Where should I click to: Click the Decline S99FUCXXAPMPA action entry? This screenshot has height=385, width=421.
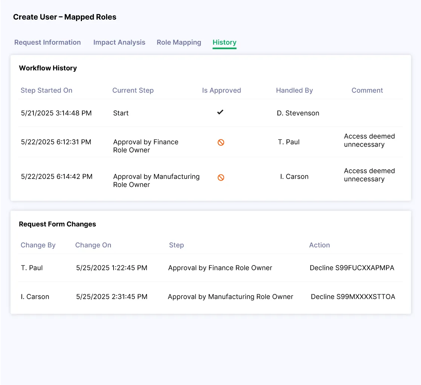(x=352, y=268)
